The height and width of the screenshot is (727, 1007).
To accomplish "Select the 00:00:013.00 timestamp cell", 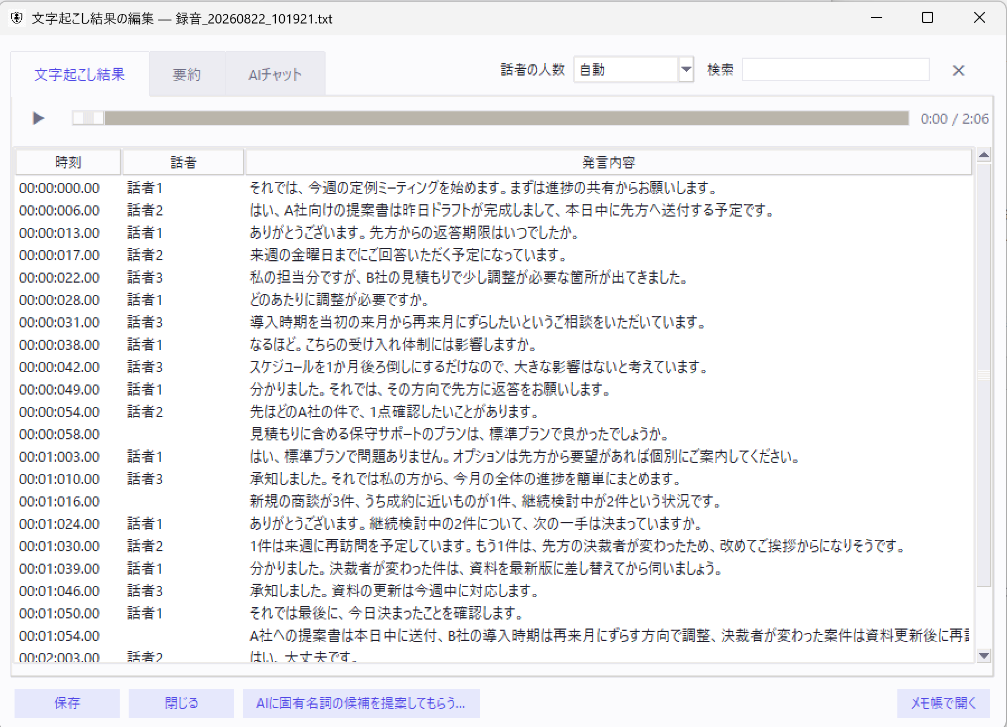I will point(59,233).
